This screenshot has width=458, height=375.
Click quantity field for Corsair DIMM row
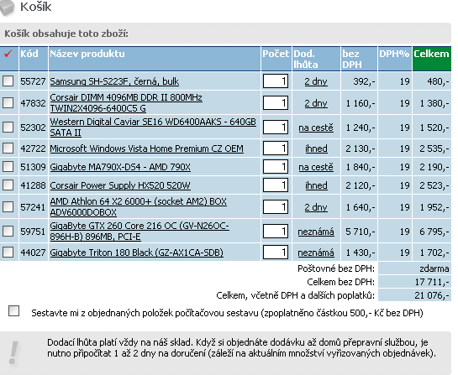point(276,103)
